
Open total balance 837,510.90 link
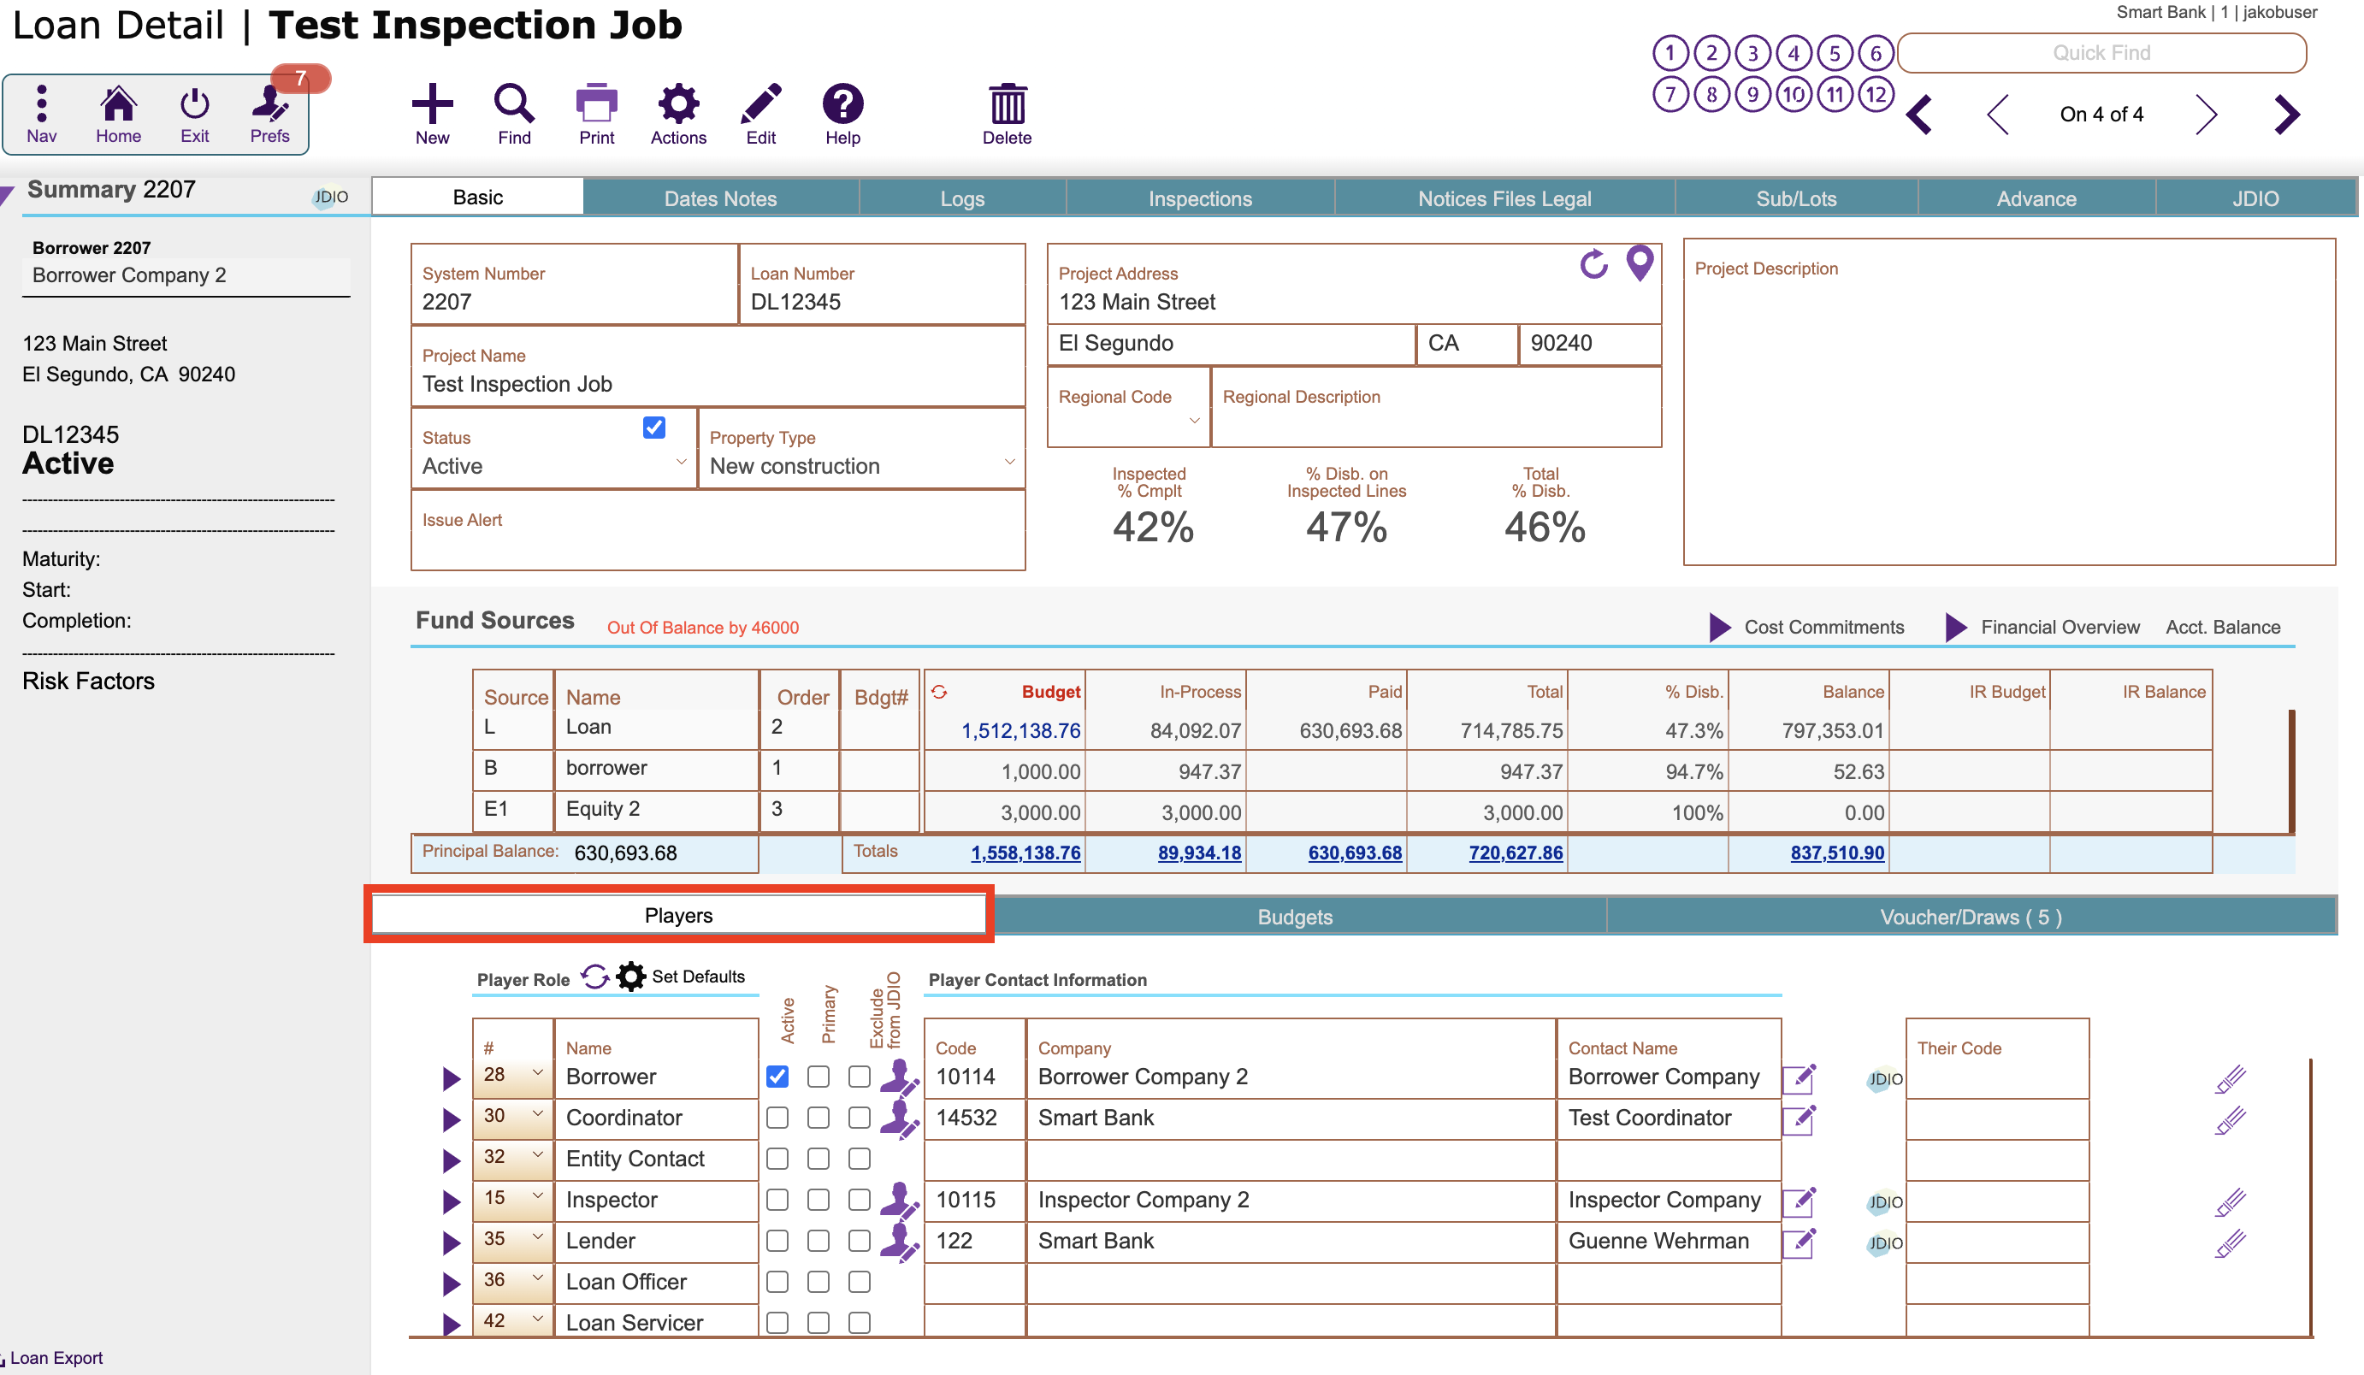[x=1837, y=853]
